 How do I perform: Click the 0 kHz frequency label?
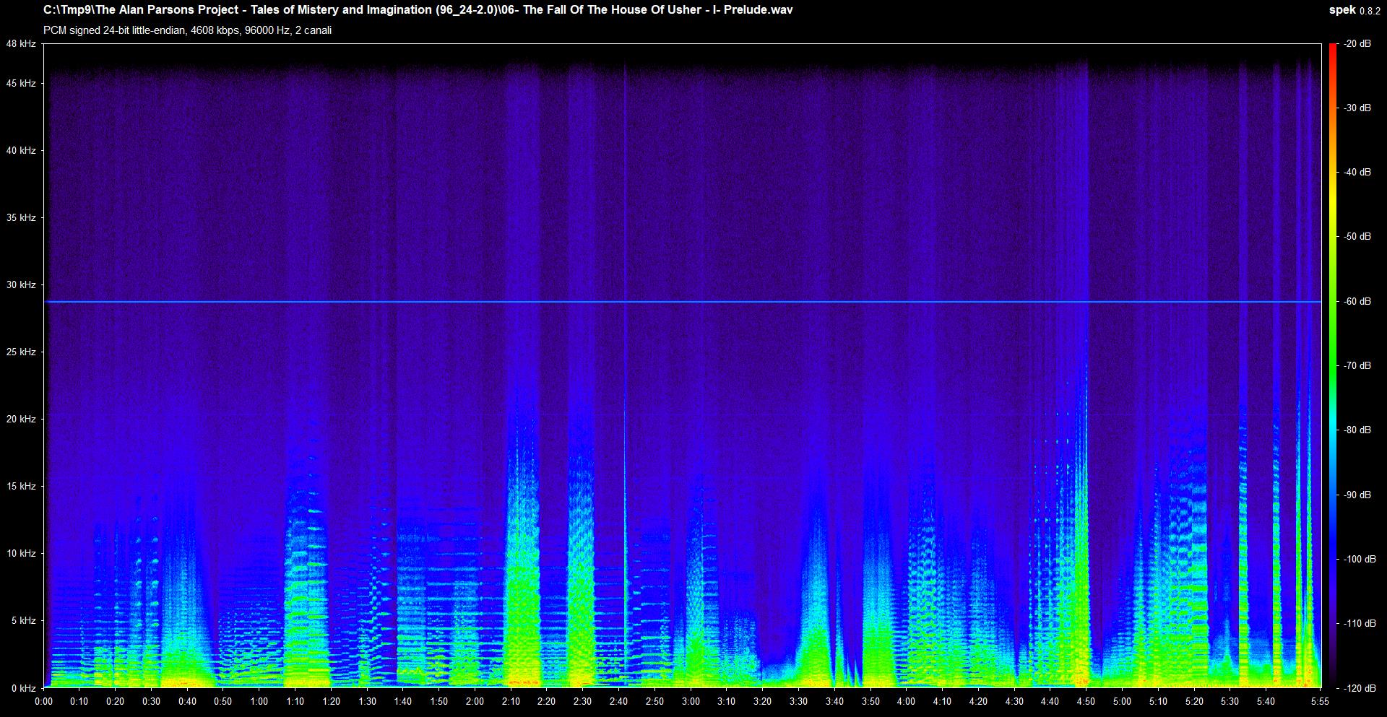coord(23,688)
